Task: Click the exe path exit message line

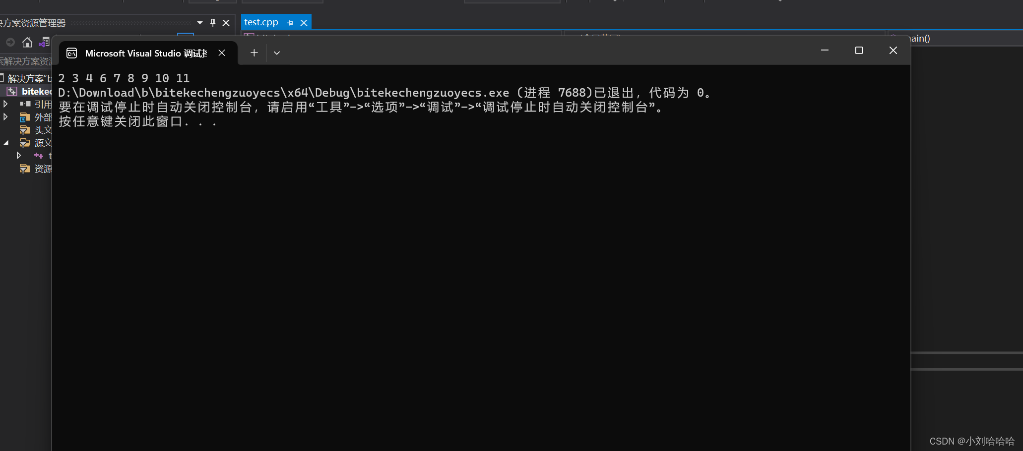Action: (385, 93)
